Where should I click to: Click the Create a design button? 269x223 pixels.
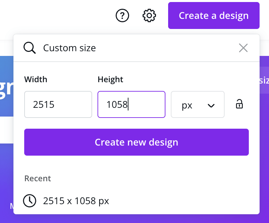click(214, 15)
